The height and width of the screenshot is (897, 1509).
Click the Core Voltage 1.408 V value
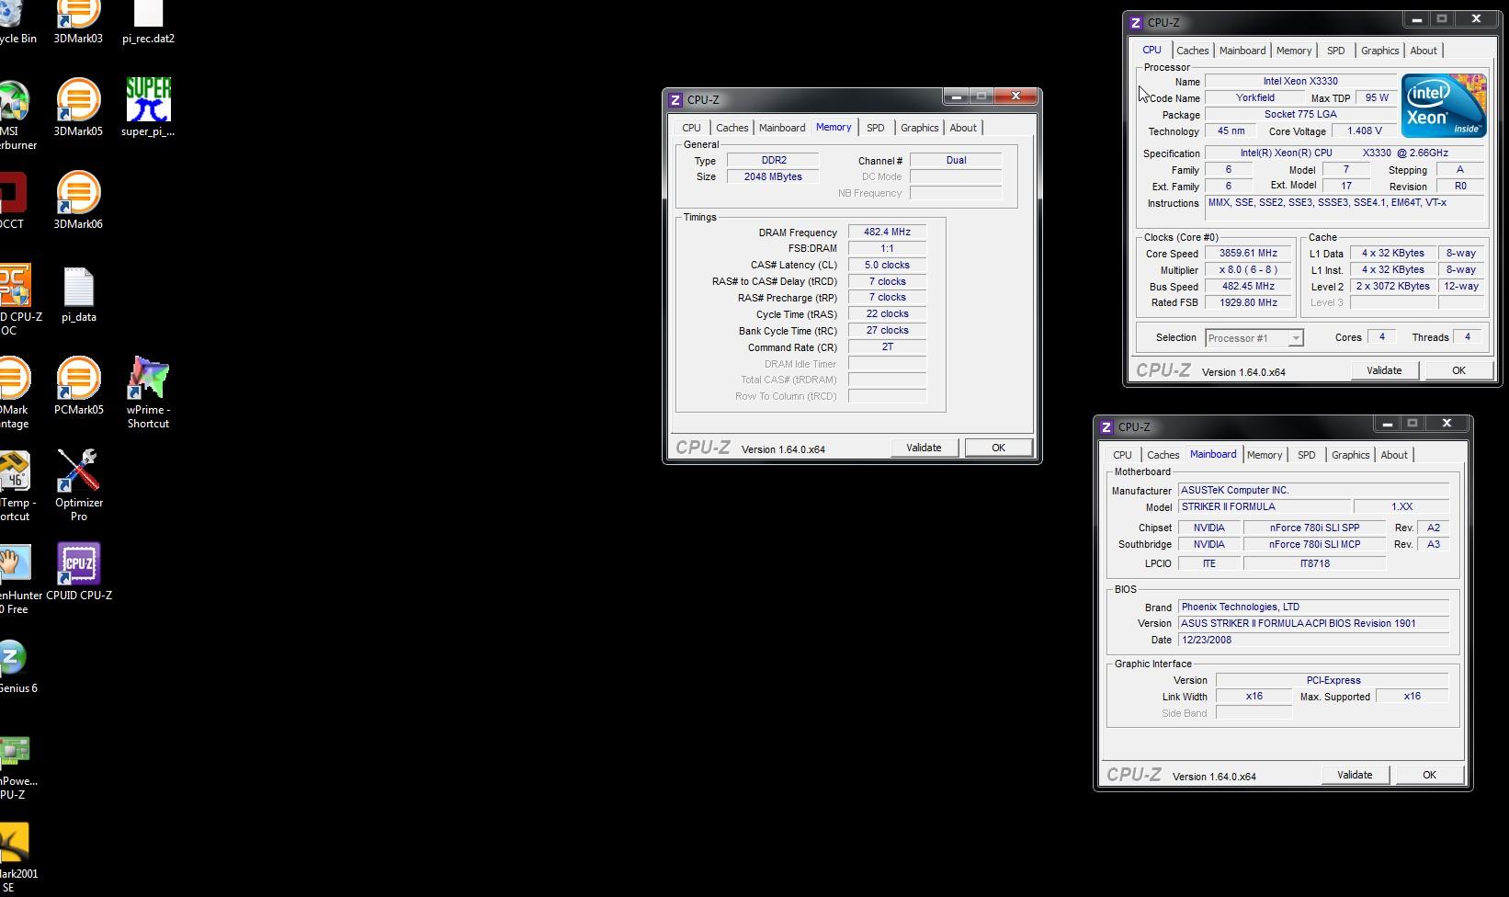click(1364, 131)
